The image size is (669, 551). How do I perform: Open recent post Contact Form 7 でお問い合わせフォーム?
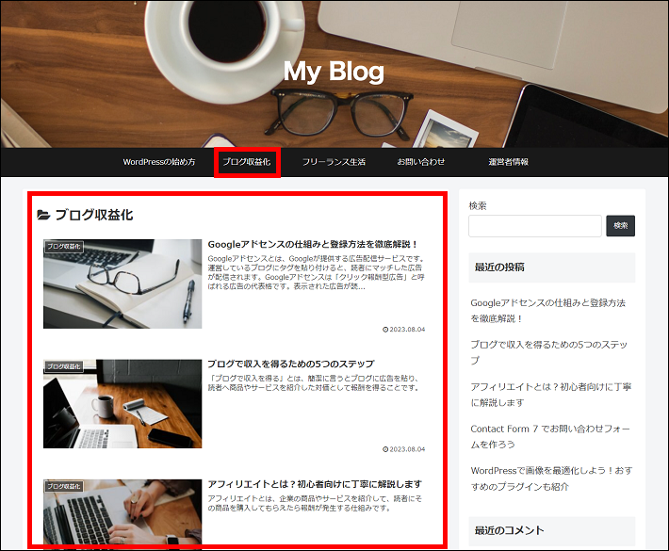coord(550,436)
